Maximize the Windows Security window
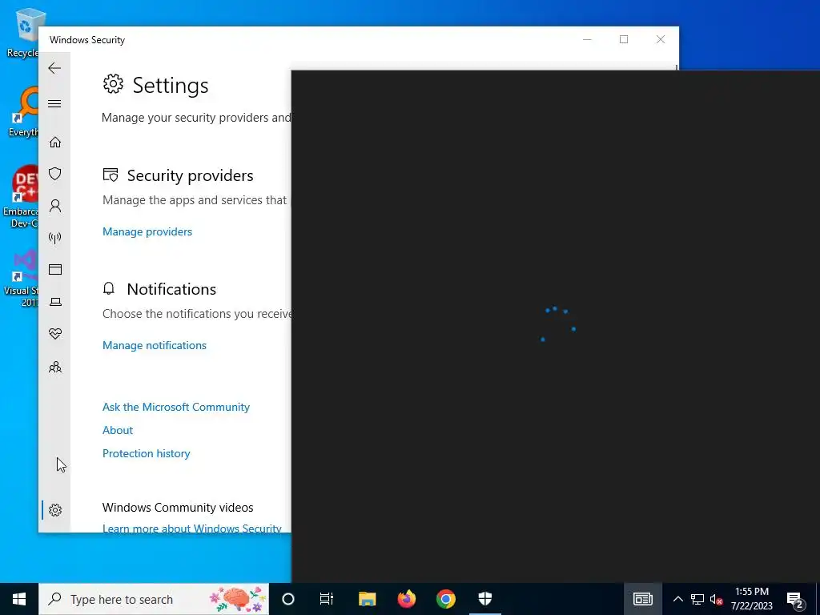820x615 pixels. click(x=624, y=40)
